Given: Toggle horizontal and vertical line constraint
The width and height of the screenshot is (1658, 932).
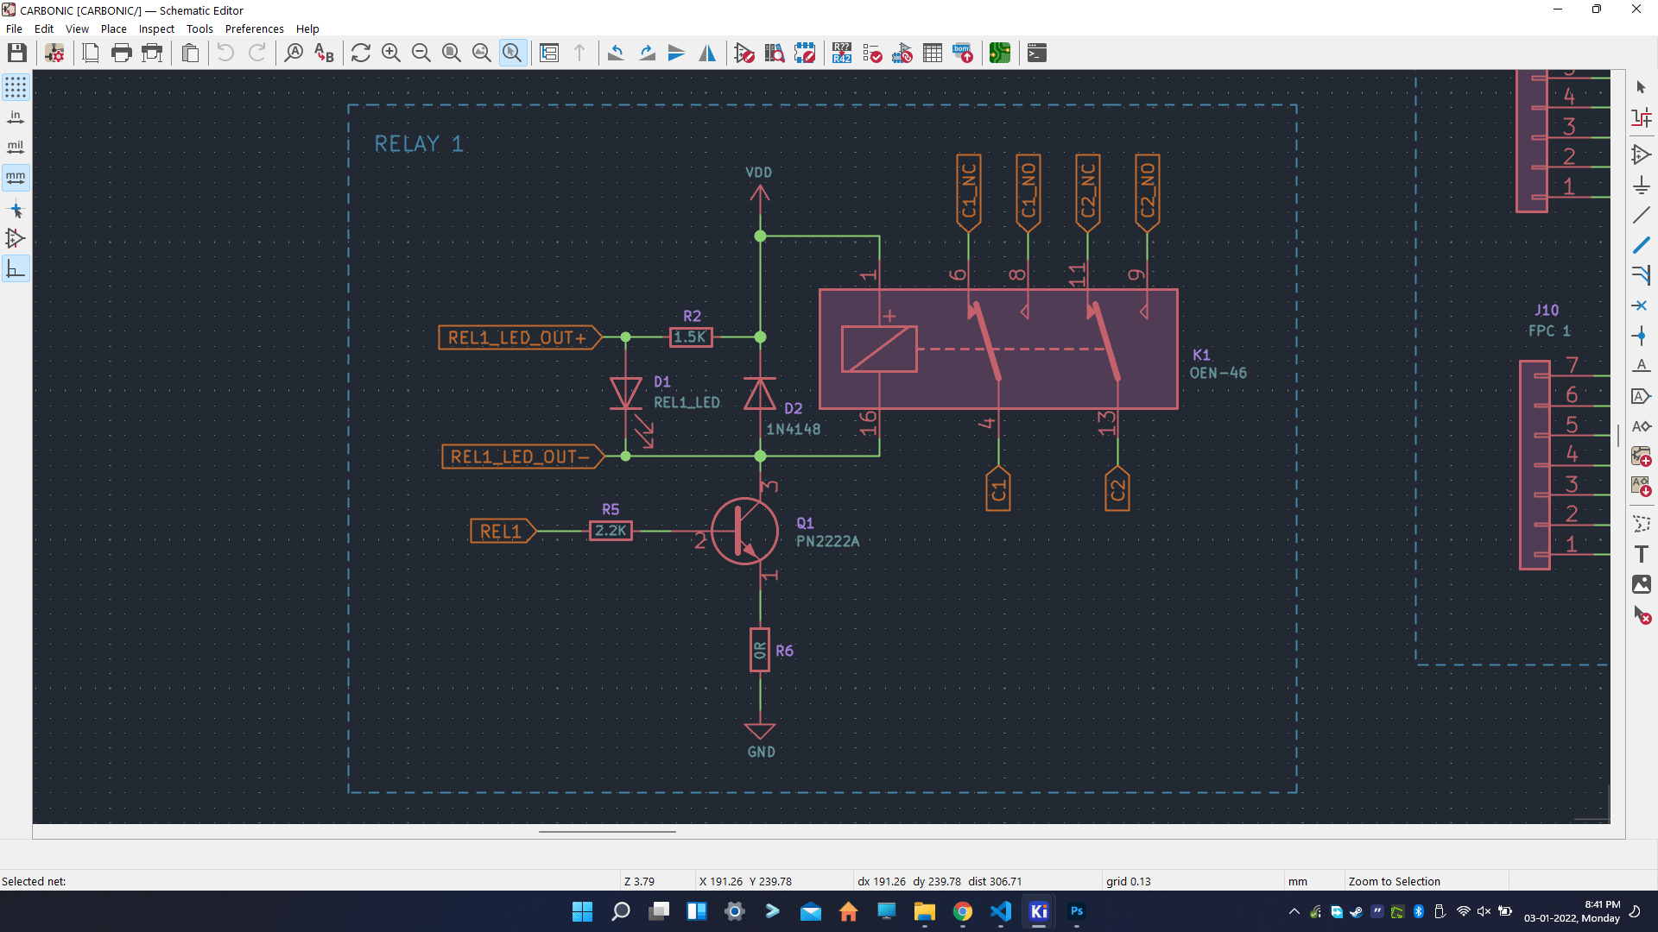Looking at the screenshot, I should pyautogui.click(x=16, y=269).
